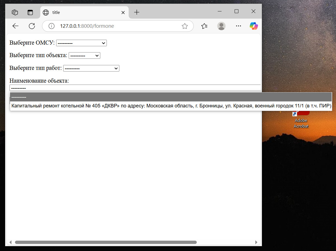This screenshot has height=251, width=336.
Task: Click the address bar showing 127.0.0.1:8000/formone
Action: tap(118, 26)
